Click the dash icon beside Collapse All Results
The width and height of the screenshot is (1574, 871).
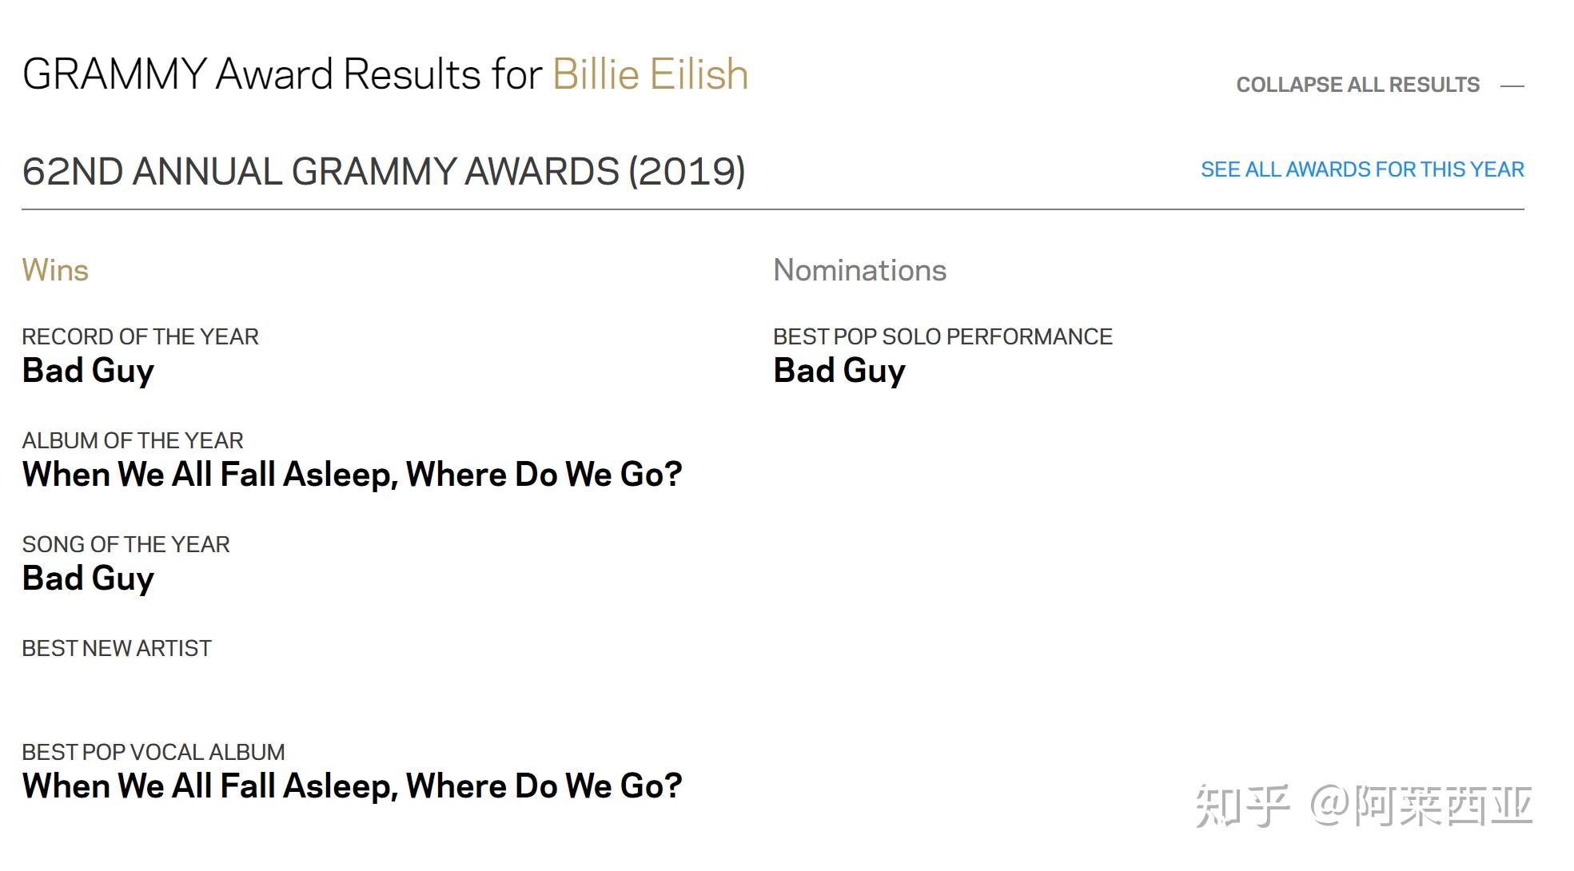pyautogui.click(x=1512, y=86)
